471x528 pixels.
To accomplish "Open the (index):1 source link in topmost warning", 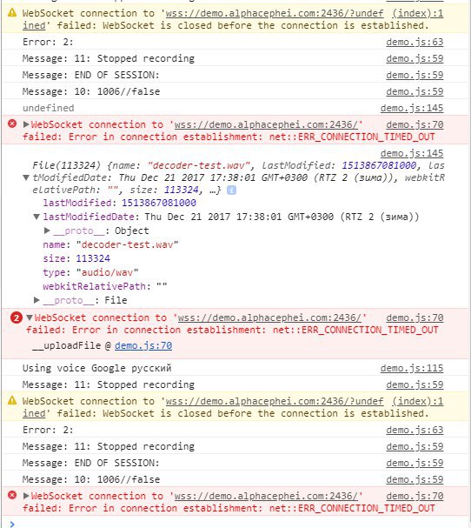I will (x=417, y=13).
